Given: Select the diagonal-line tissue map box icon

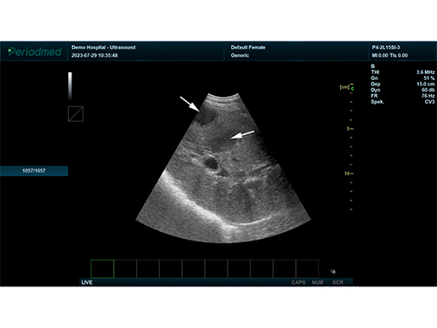Looking at the screenshot, I should 76,114.
